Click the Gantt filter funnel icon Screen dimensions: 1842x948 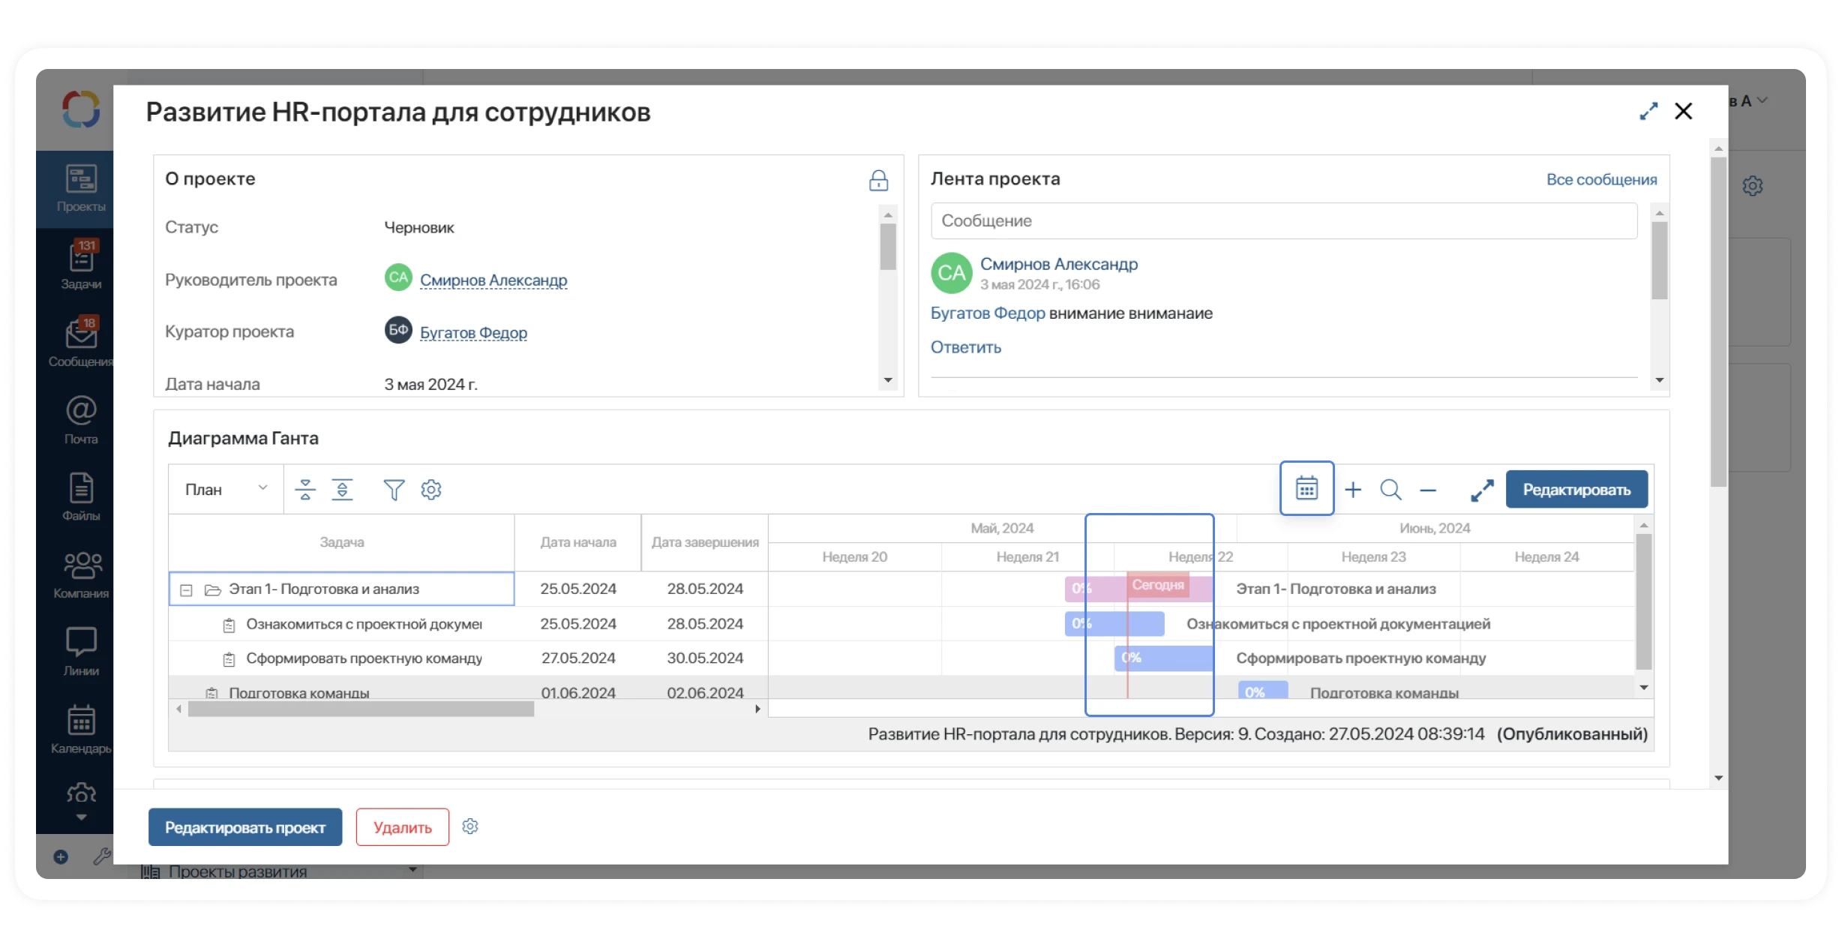pos(394,490)
